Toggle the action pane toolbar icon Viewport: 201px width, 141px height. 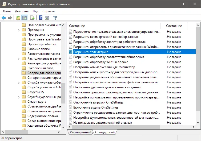(47, 18)
